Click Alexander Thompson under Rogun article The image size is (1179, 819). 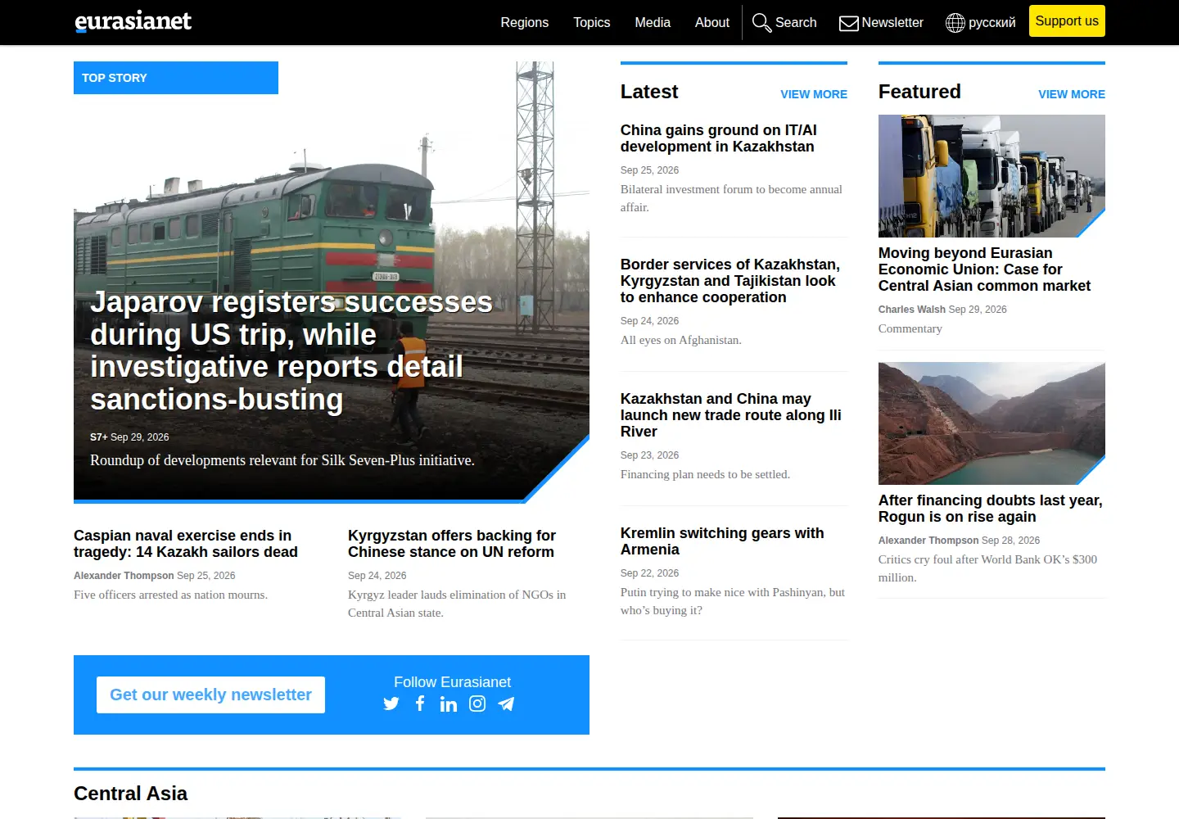[928, 541]
